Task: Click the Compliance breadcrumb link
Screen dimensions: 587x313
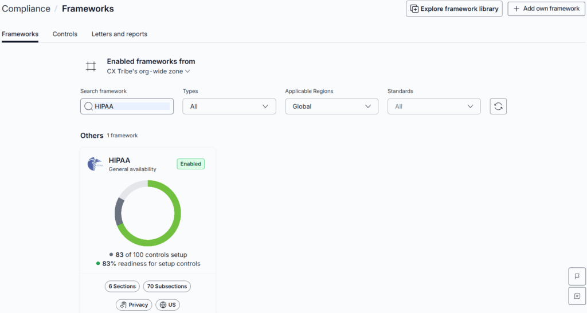Action: tap(26, 9)
